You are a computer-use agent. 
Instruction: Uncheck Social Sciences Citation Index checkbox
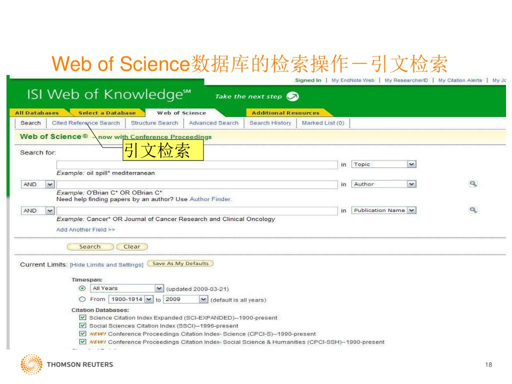pyautogui.click(x=82, y=325)
